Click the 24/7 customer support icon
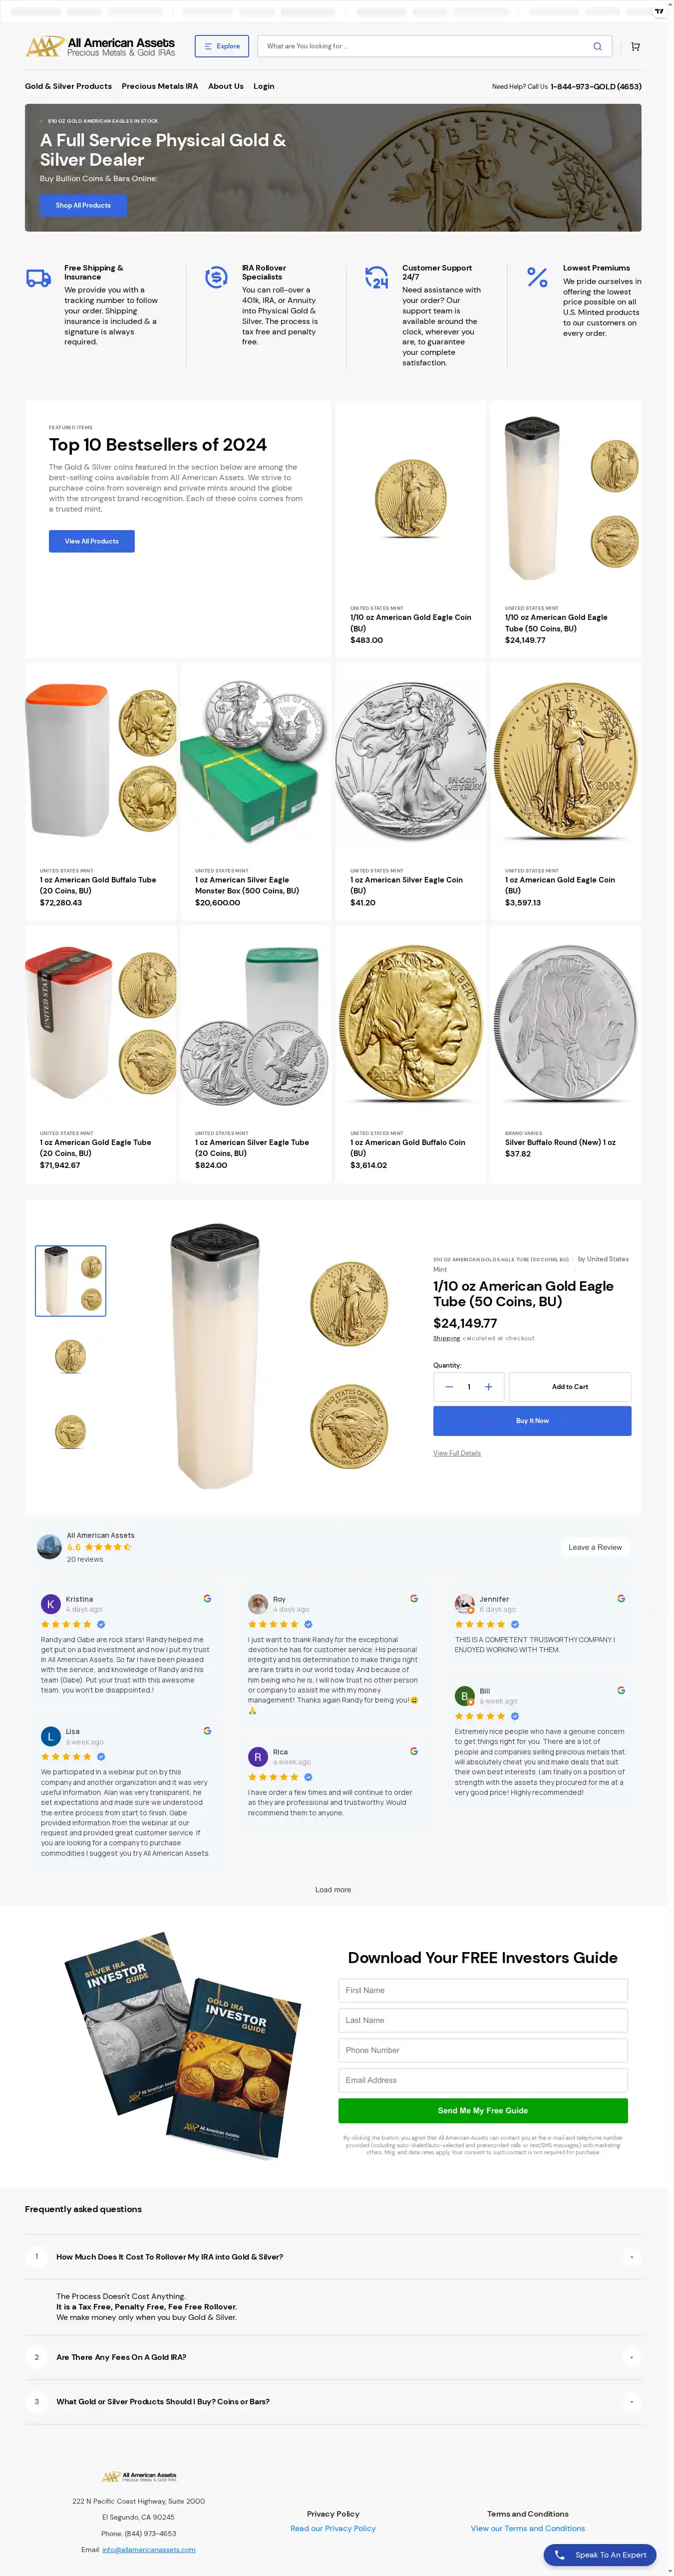 click(x=376, y=277)
